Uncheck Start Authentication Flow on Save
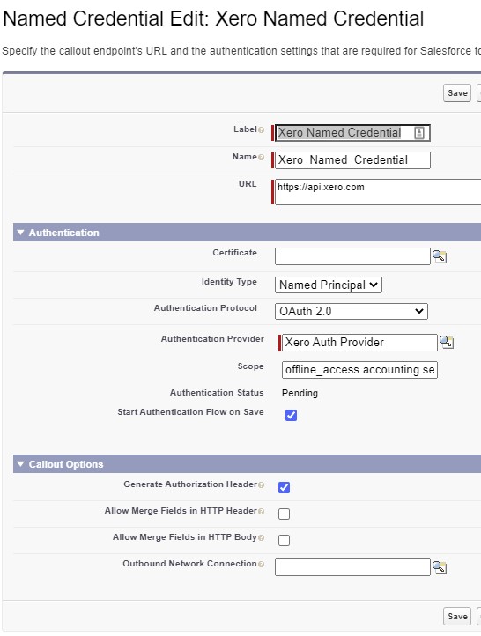This screenshot has width=481, height=636. pos(291,415)
